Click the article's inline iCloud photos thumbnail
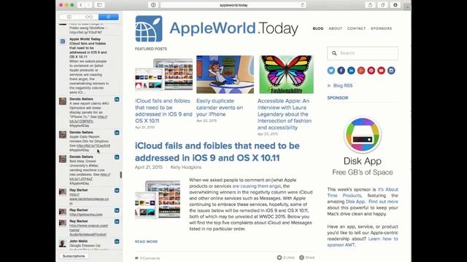 coord(158,199)
